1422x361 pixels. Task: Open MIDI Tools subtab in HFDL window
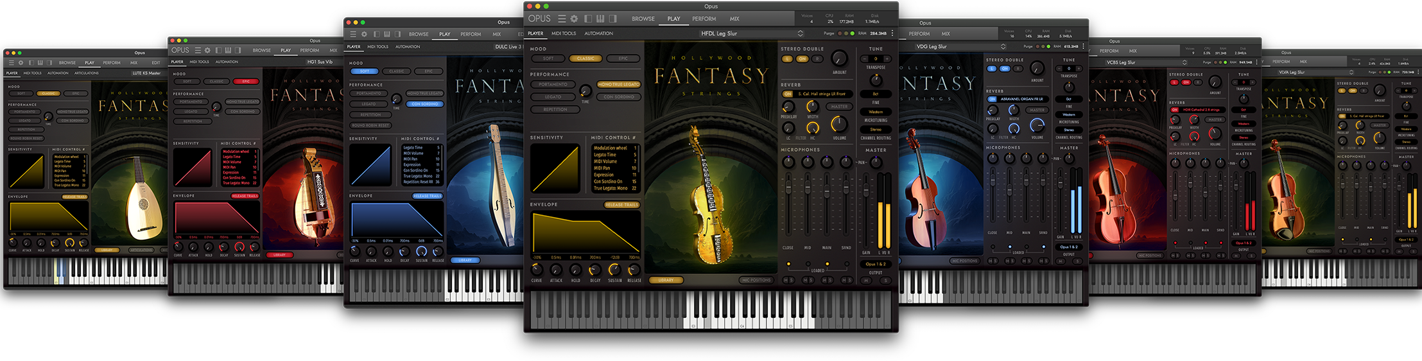coord(564,33)
